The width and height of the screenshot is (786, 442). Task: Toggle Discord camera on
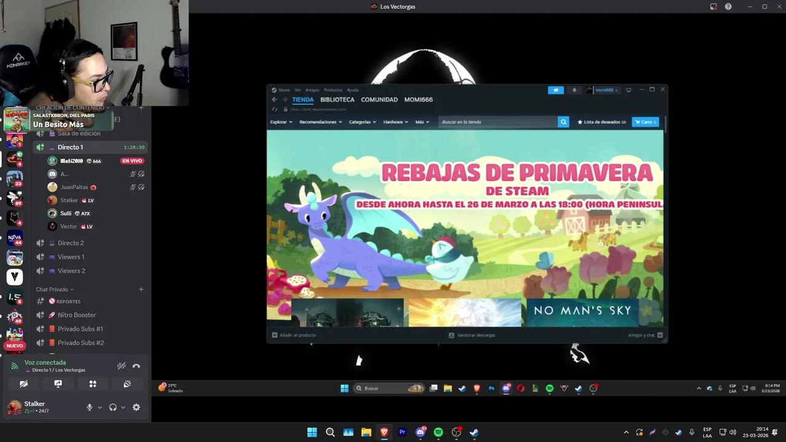[23, 384]
